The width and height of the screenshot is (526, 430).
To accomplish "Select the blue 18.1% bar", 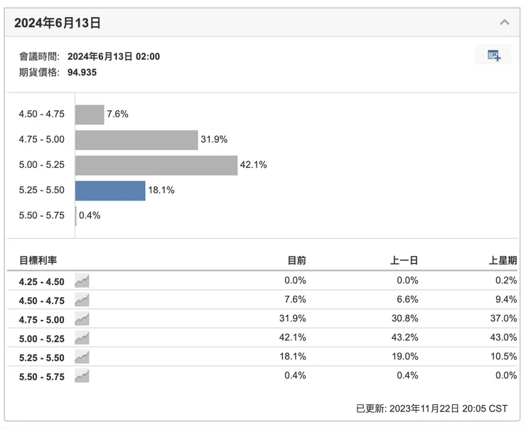I will click(110, 190).
